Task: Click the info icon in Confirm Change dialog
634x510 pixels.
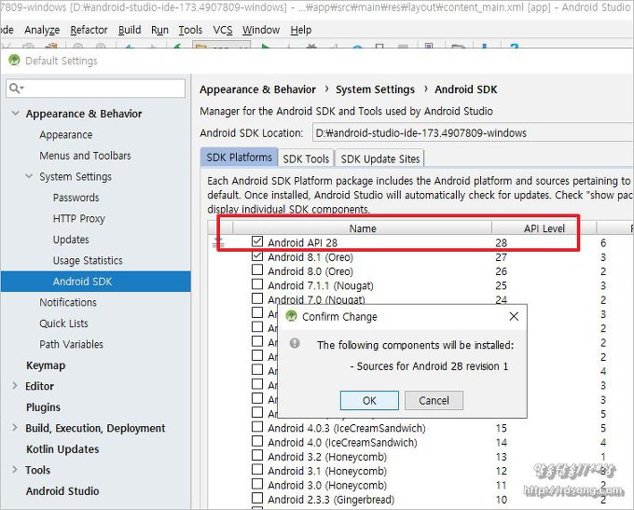Action: click(296, 344)
